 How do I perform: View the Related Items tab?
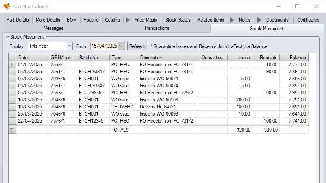point(211,20)
